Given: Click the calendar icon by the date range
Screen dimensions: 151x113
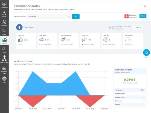Looking at the screenshot, I should (110, 28).
